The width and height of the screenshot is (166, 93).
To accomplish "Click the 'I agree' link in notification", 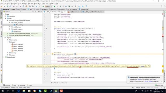I will pos(139,80).
